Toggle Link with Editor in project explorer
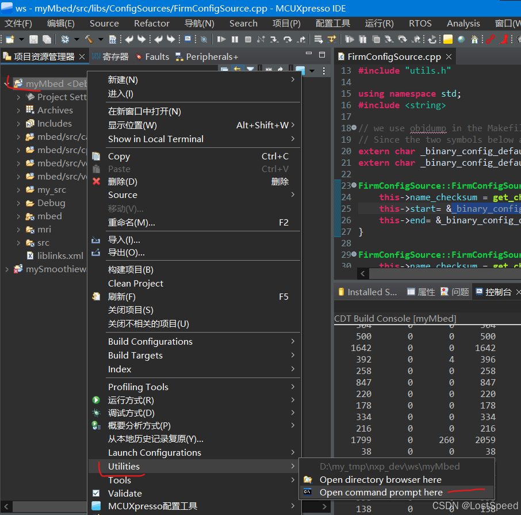The width and height of the screenshot is (521, 515). (x=237, y=69)
